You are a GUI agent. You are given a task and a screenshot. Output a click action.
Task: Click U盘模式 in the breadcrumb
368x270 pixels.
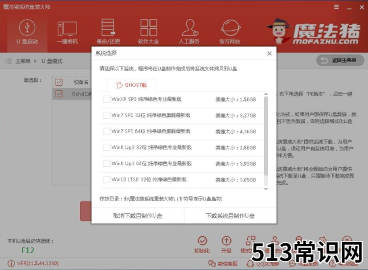52,61
